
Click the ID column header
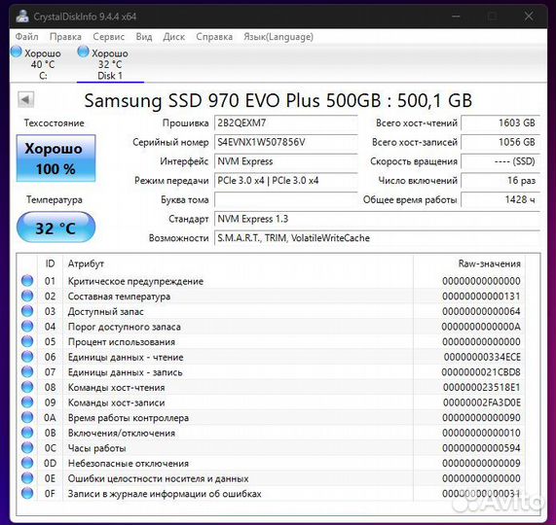pyautogui.click(x=50, y=263)
